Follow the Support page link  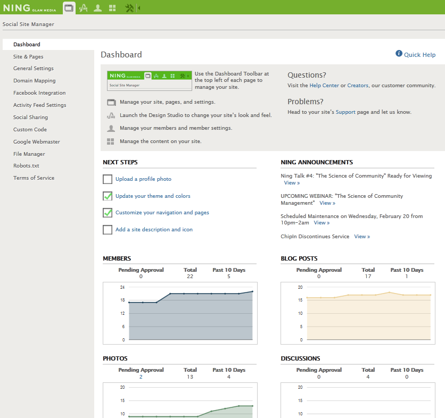345,112
